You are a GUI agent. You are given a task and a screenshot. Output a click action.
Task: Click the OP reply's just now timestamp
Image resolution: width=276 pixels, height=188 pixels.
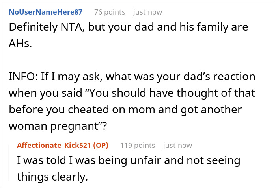tap(177, 145)
